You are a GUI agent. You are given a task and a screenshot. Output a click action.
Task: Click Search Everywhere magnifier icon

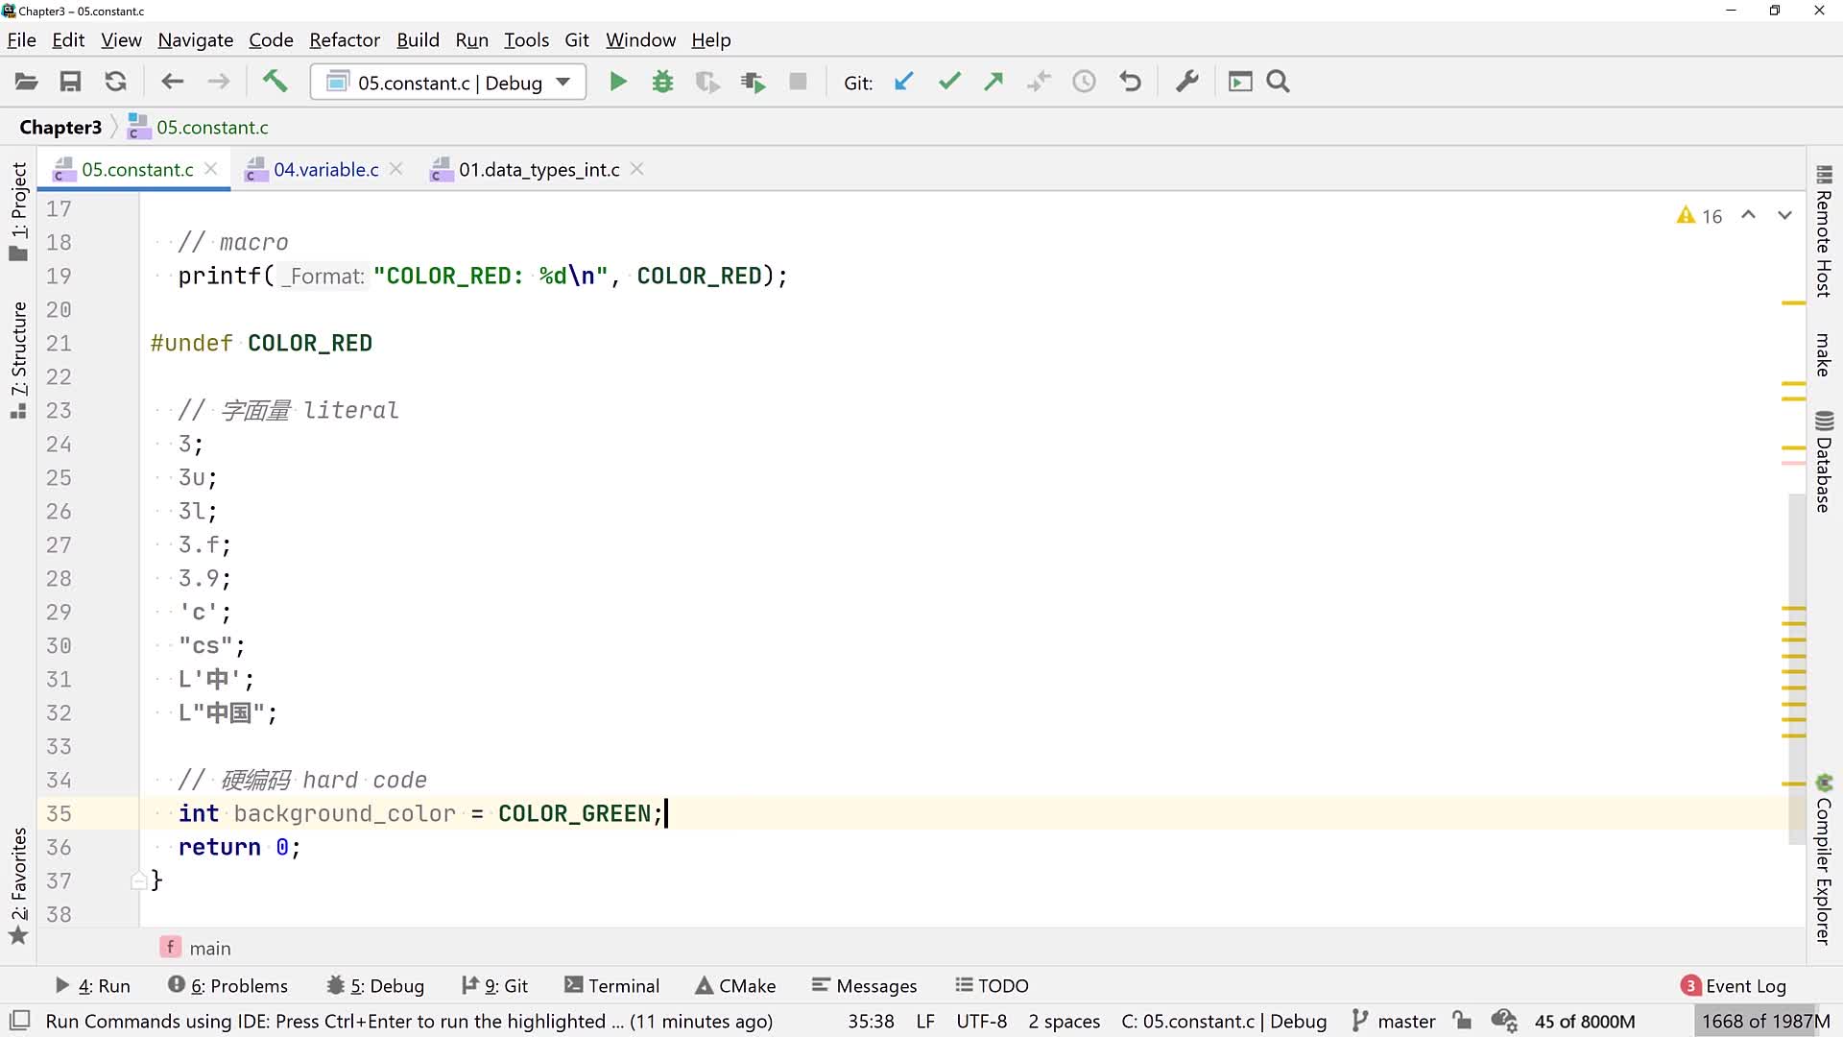tap(1278, 82)
